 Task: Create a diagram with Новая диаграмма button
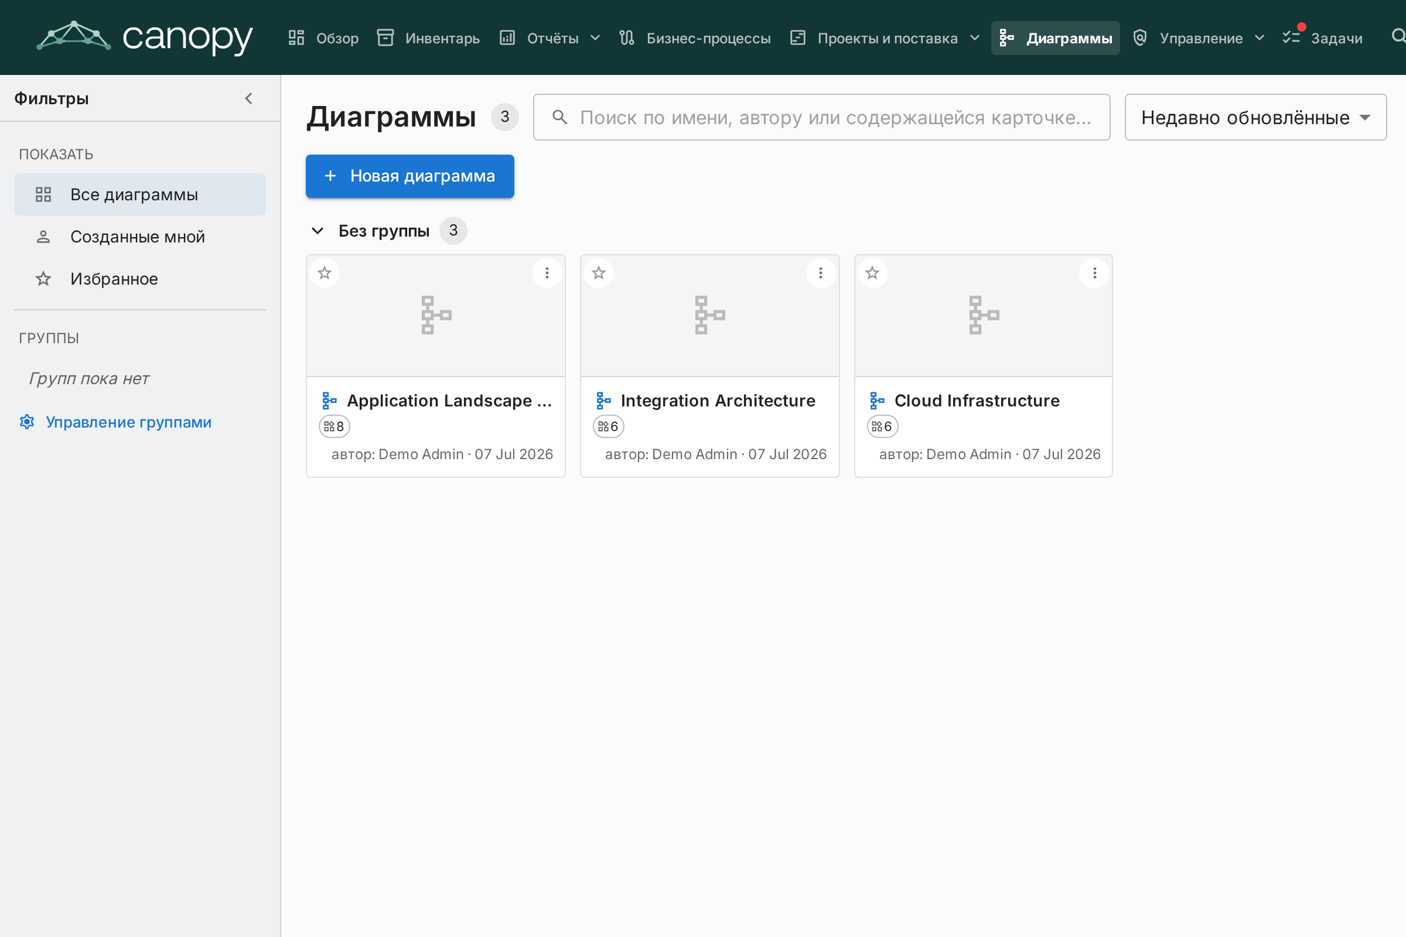(410, 176)
